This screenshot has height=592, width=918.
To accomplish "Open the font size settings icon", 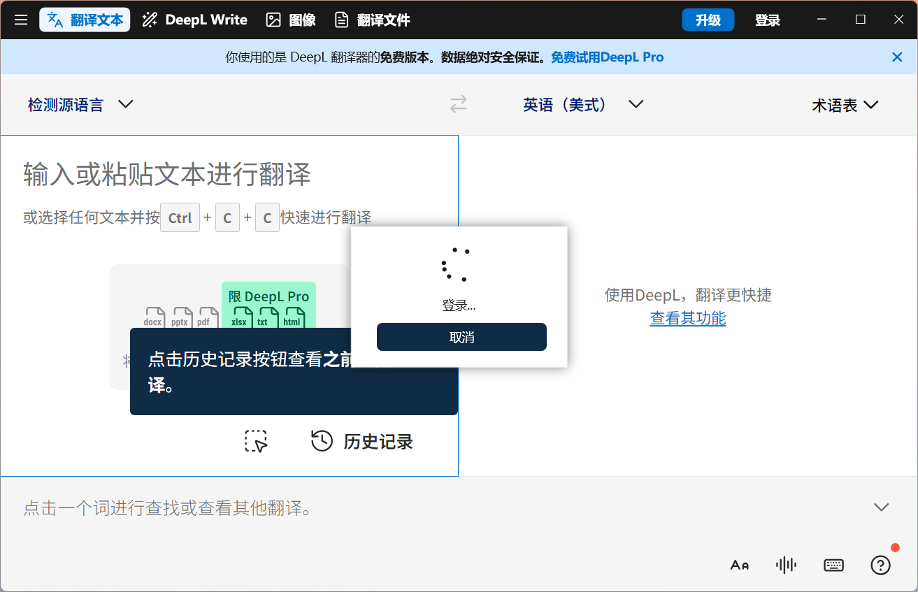I will (740, 565).
